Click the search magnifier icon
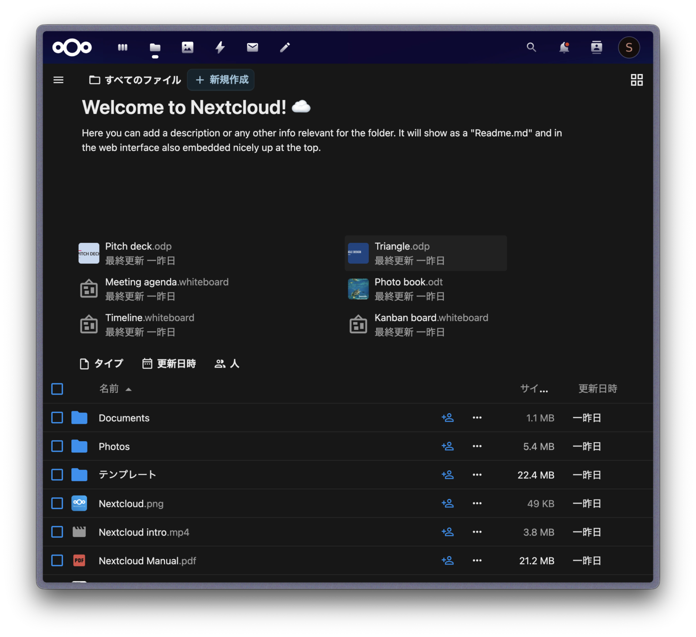The width and height of the screenshot is (696, 637). pos(531,47)
